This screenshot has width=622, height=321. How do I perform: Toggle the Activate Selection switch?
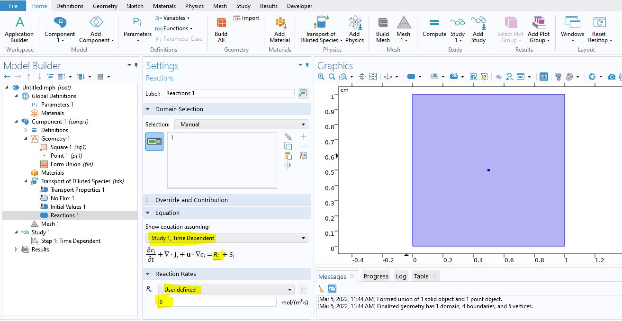pos(154,142)
